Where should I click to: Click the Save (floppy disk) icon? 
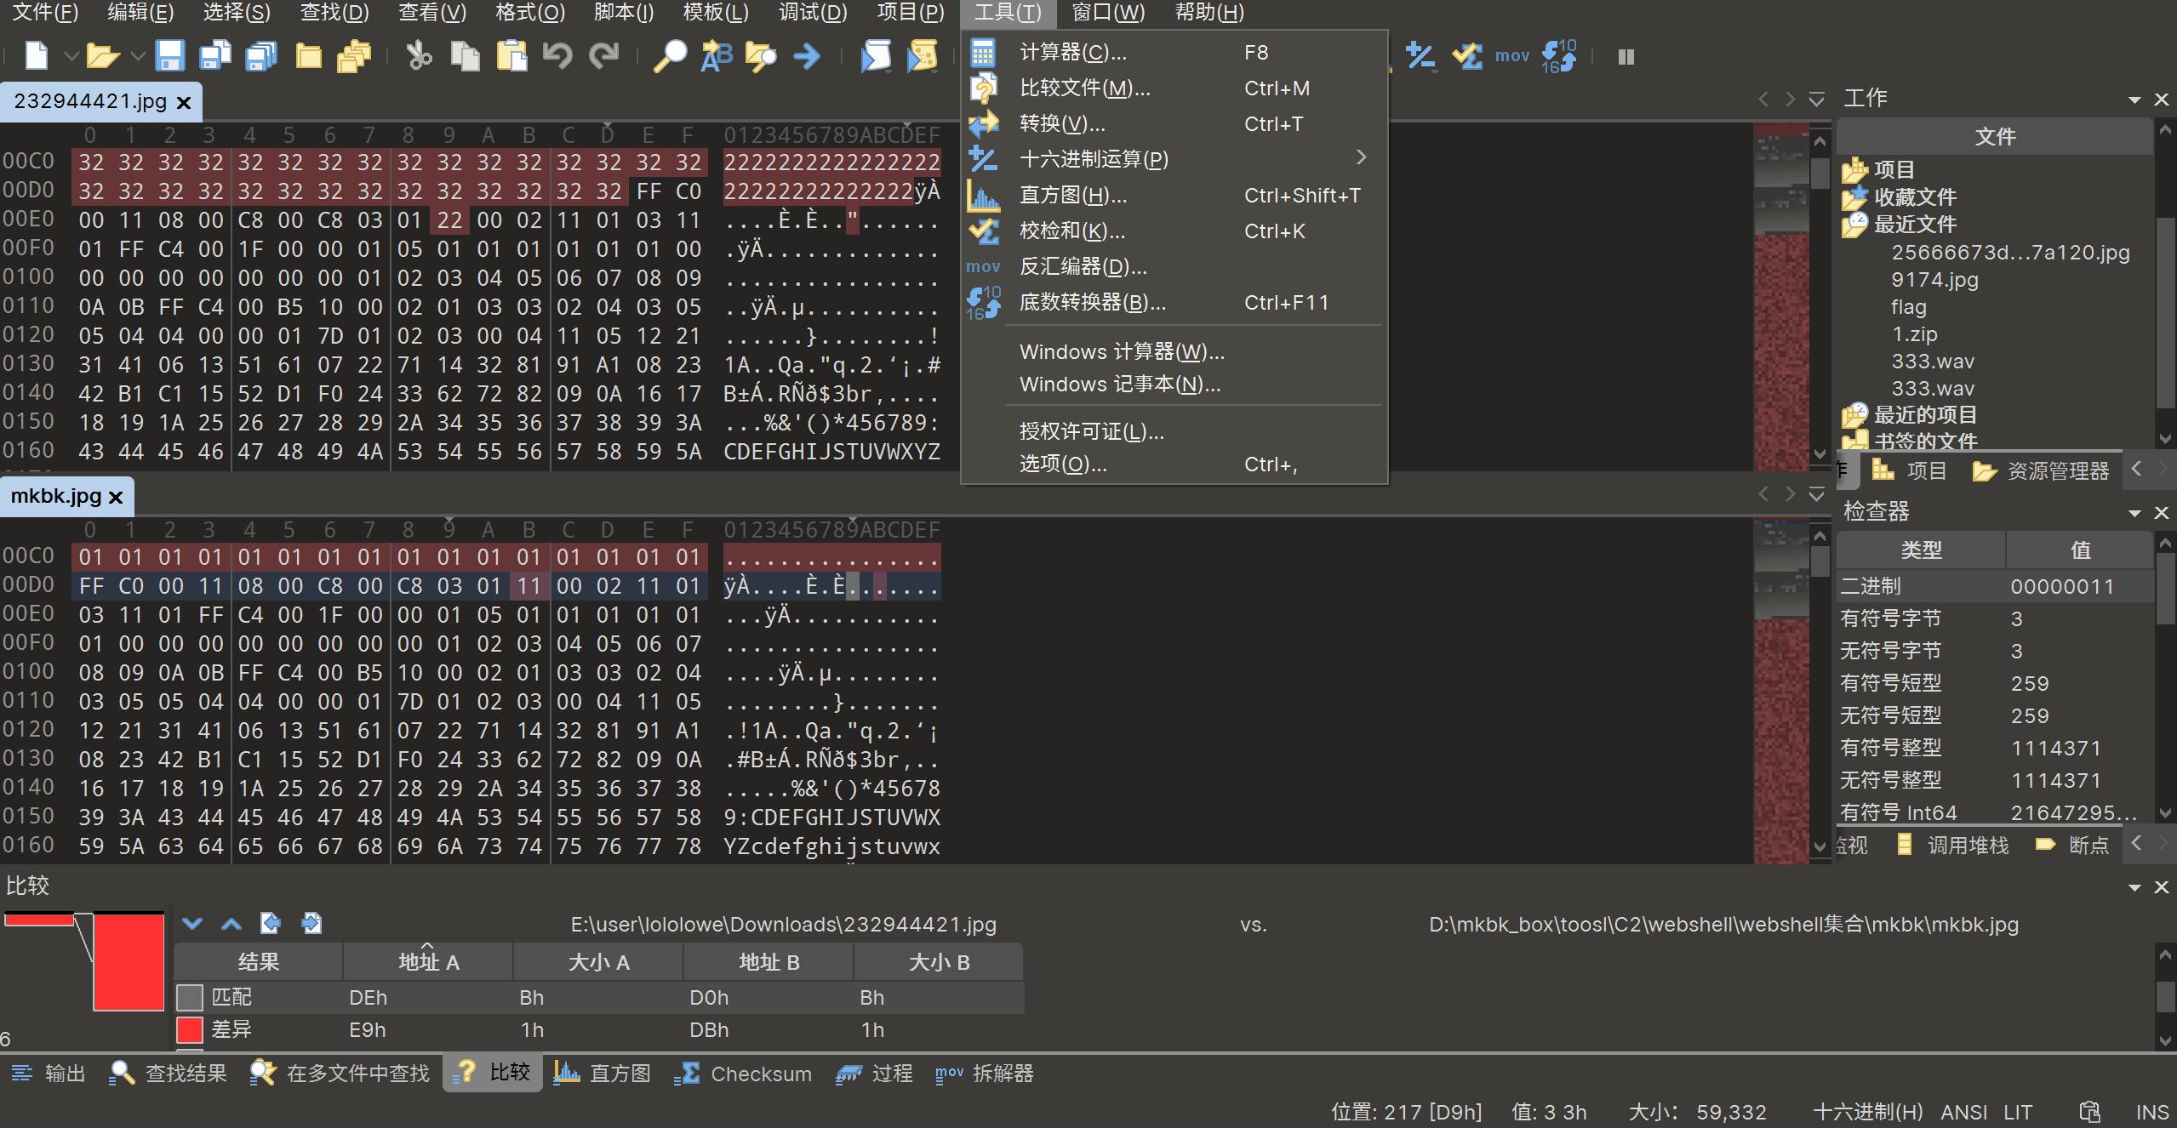coord(169,56)
